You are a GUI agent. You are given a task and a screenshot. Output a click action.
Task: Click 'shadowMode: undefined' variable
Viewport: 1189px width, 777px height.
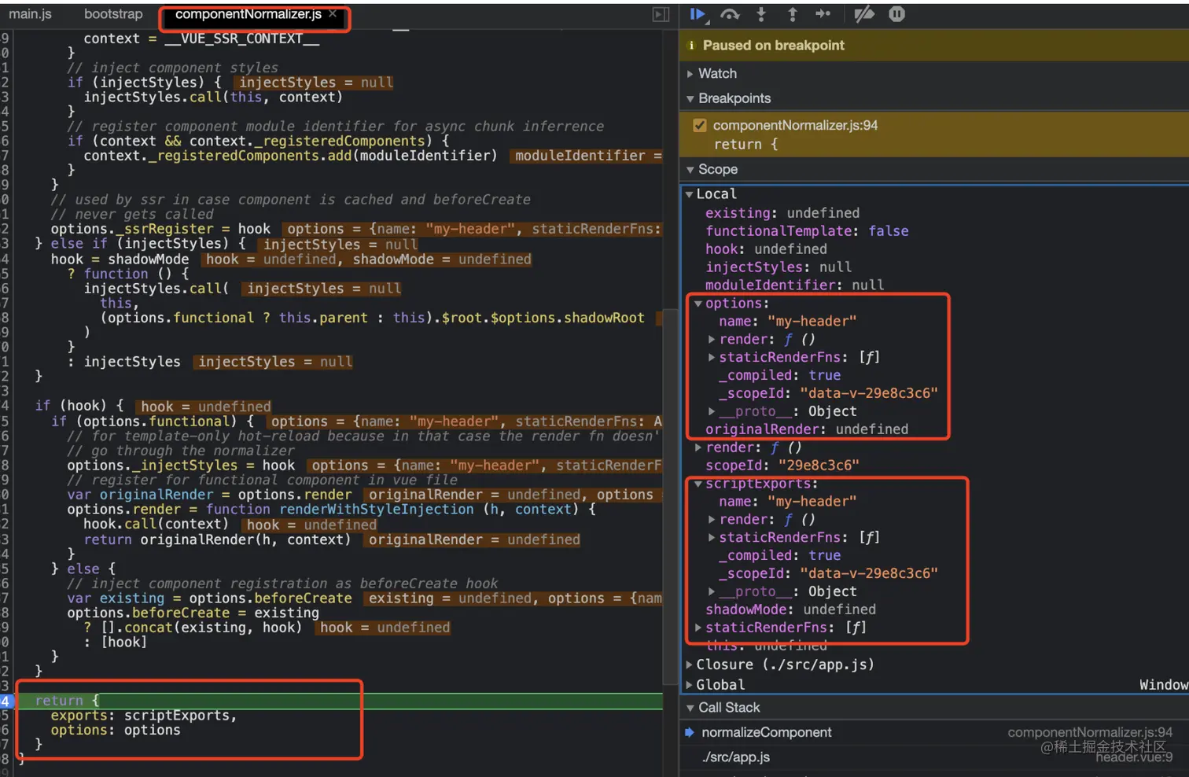pyautogui.click(x=790, y=609)
